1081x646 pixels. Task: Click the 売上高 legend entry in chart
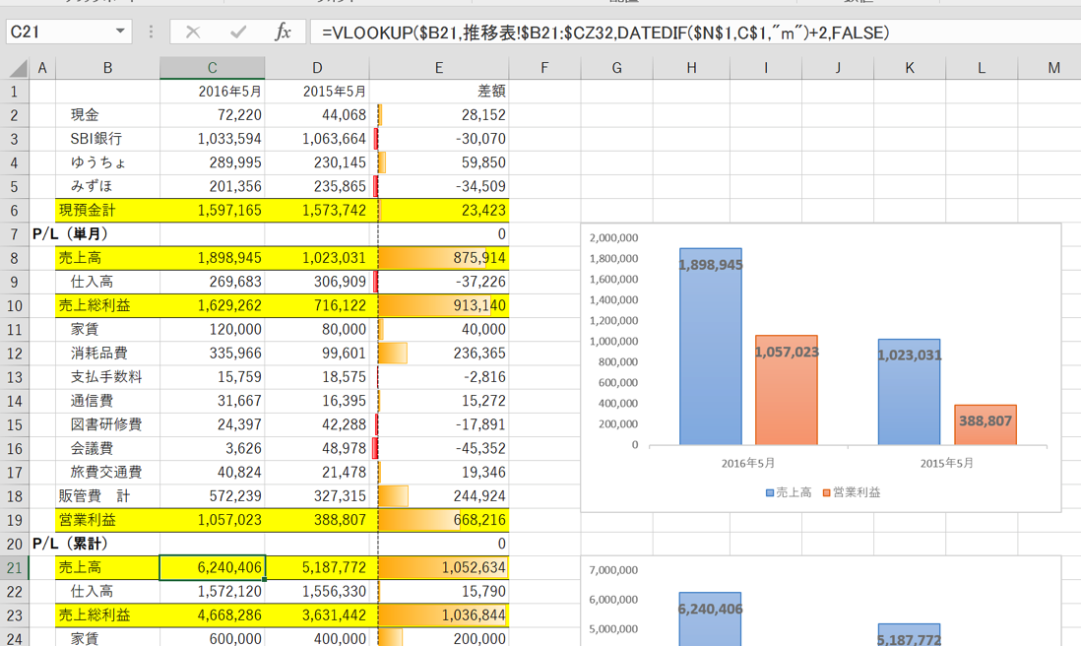point(789,492)
